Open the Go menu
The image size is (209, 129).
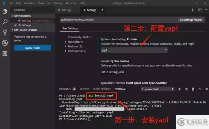49,3
